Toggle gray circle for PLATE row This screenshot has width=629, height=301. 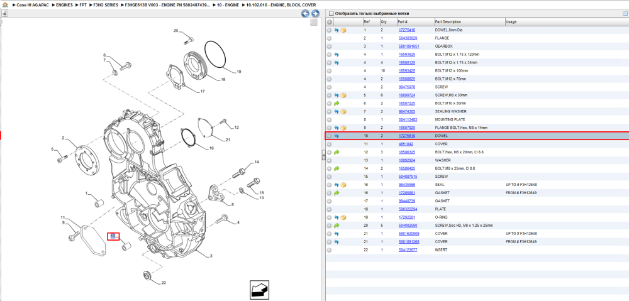tap(329, 209)
